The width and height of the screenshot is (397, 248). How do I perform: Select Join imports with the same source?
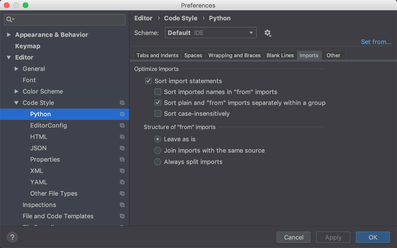tap(157, 151)
